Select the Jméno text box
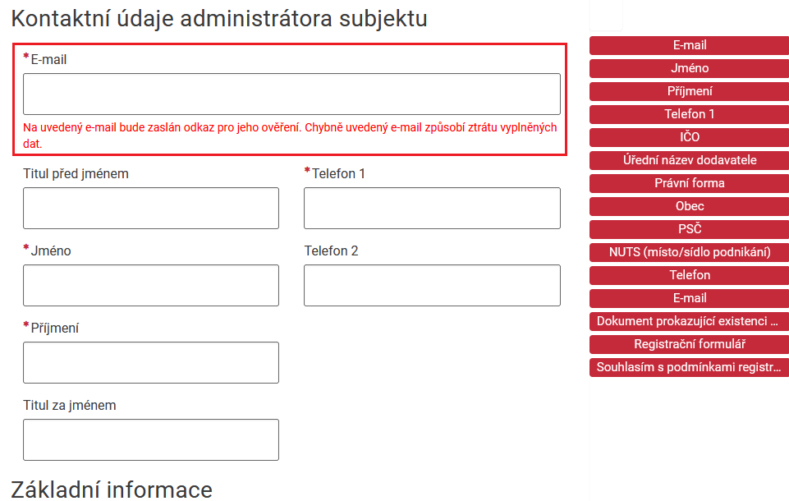Viewport: 789px width, 501px height. (151, 285)
